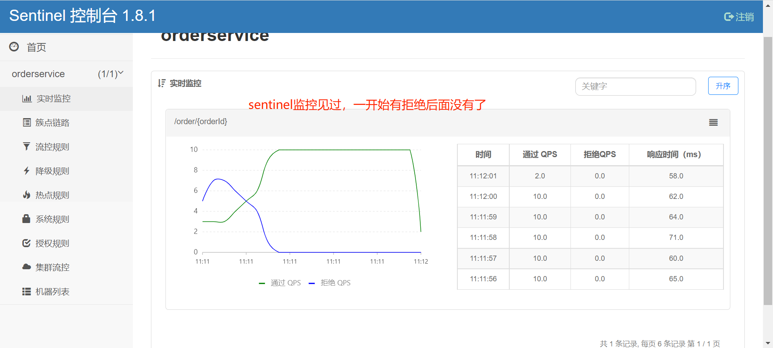Open the 集群流控 menu item
Image resolution: width=773 pixels, height=348 pixels.
pyautogui.click(x=66, y=268)
